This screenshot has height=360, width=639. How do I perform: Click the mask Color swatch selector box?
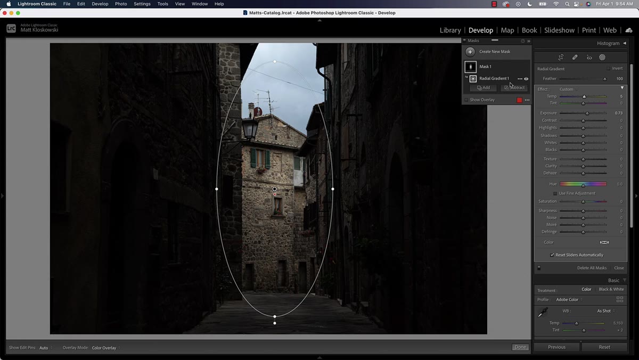pyautogui.click(x=604, y=242)
